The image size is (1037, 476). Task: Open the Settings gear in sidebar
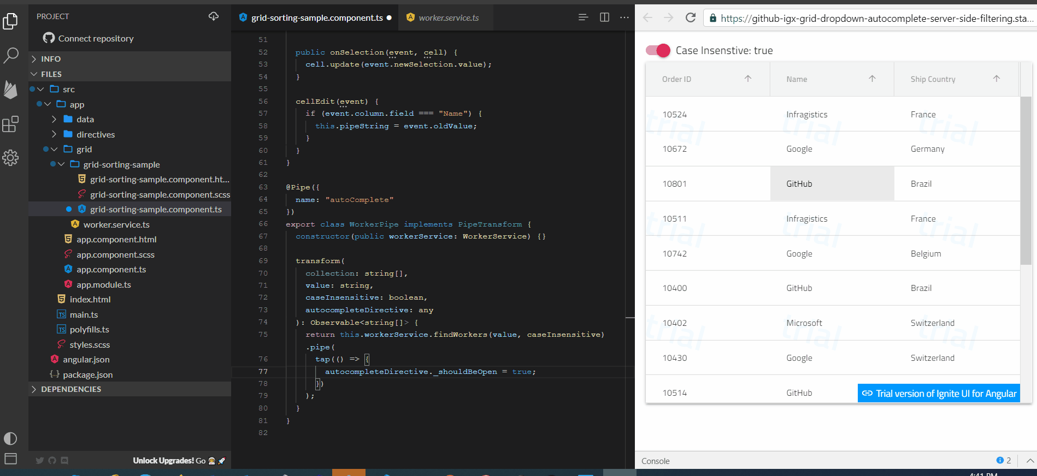[x=10, y=158]
